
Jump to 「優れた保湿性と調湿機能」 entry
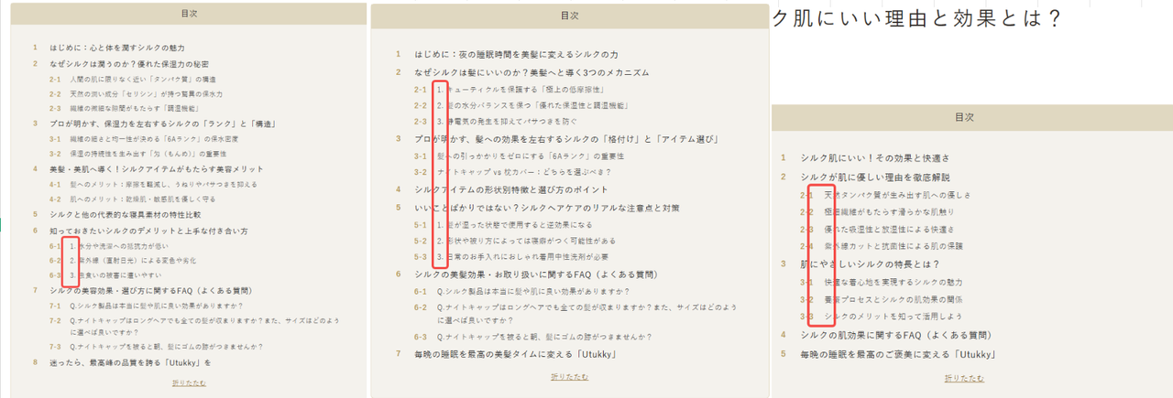[532, 105]
